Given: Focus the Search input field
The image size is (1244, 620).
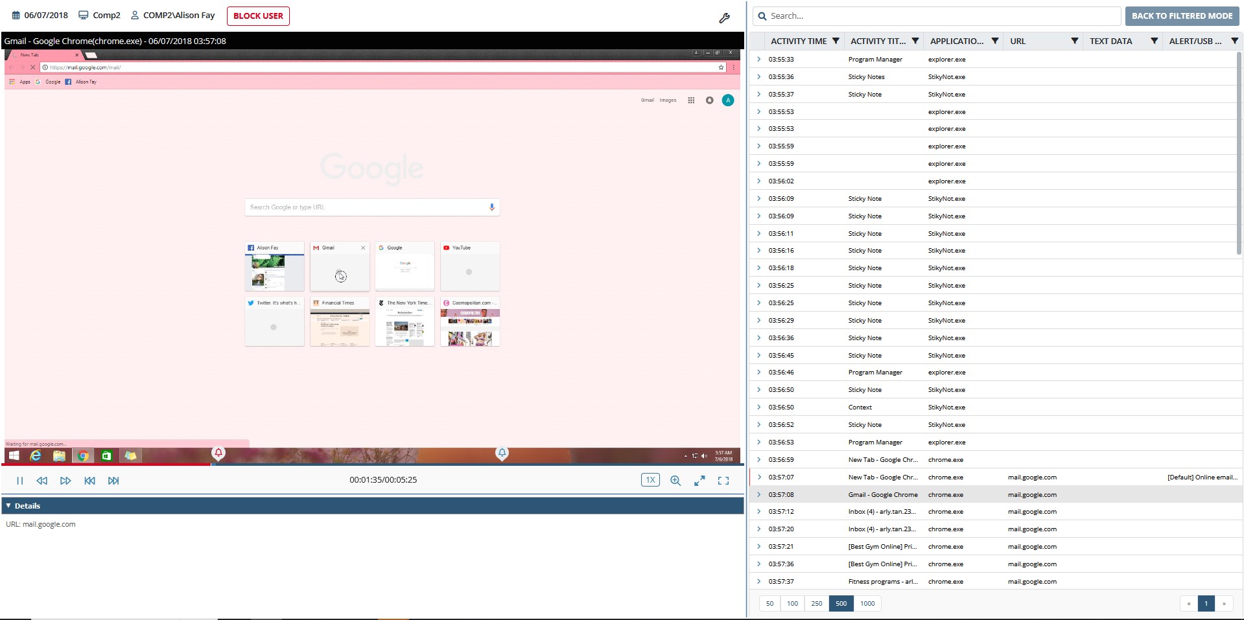Looking at the screenshot, I should 937,16.
